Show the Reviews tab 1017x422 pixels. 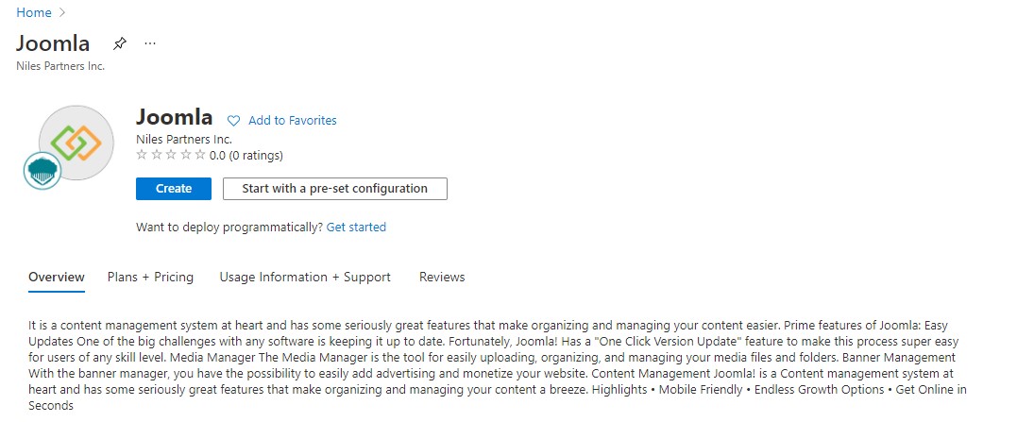[x=442, y=277]
